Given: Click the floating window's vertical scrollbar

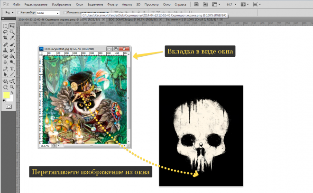Looking at the screenshot, I should click(x=129, y=98).
